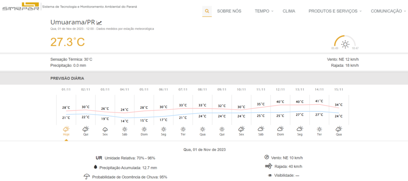Select the Dom 05/11 sunny icon
The image size is (408, 181).
pos(144,129)
